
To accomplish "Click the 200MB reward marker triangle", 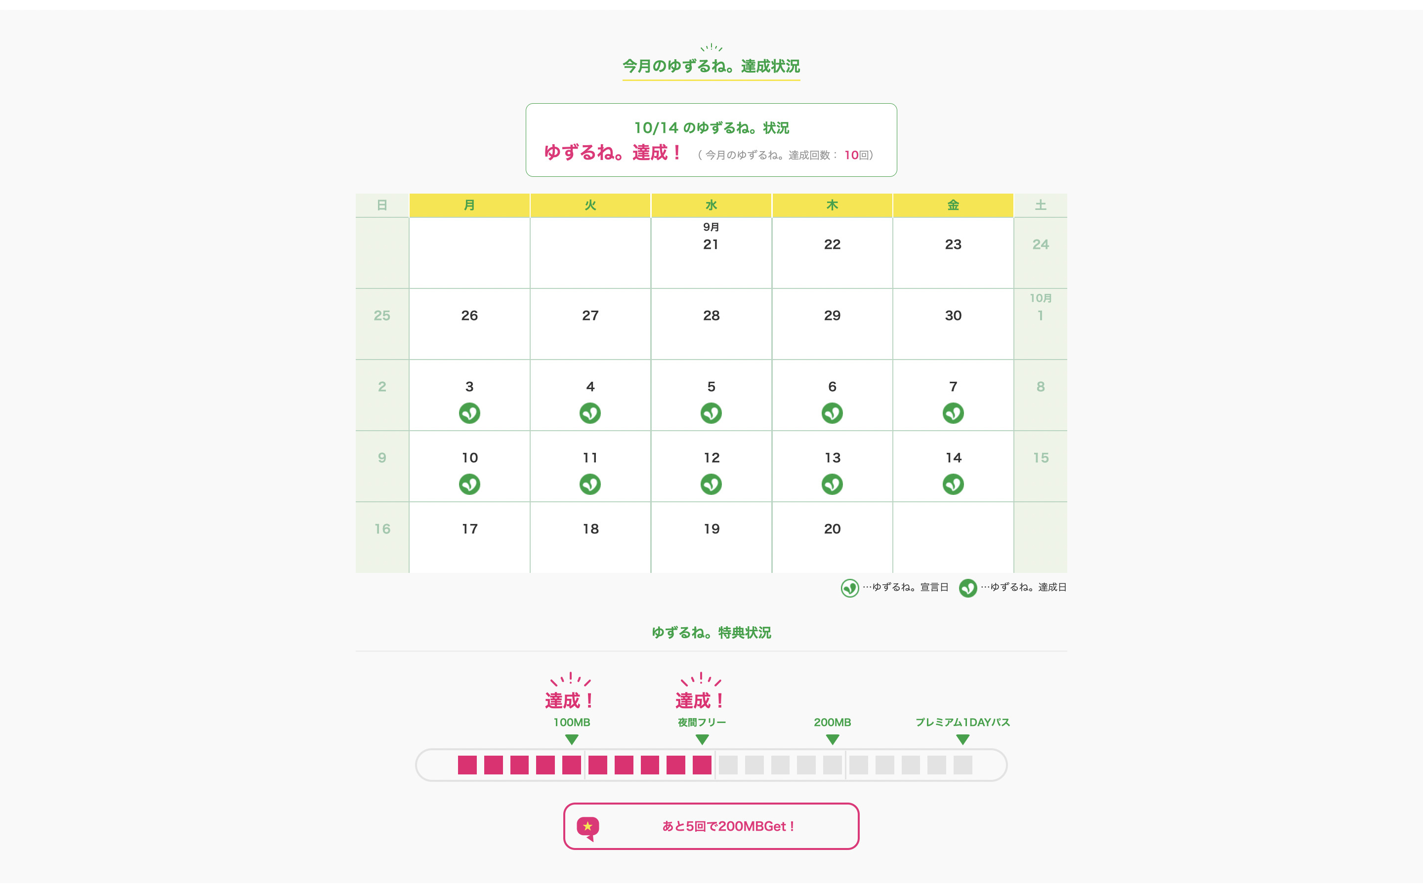I will coord(832,739).
